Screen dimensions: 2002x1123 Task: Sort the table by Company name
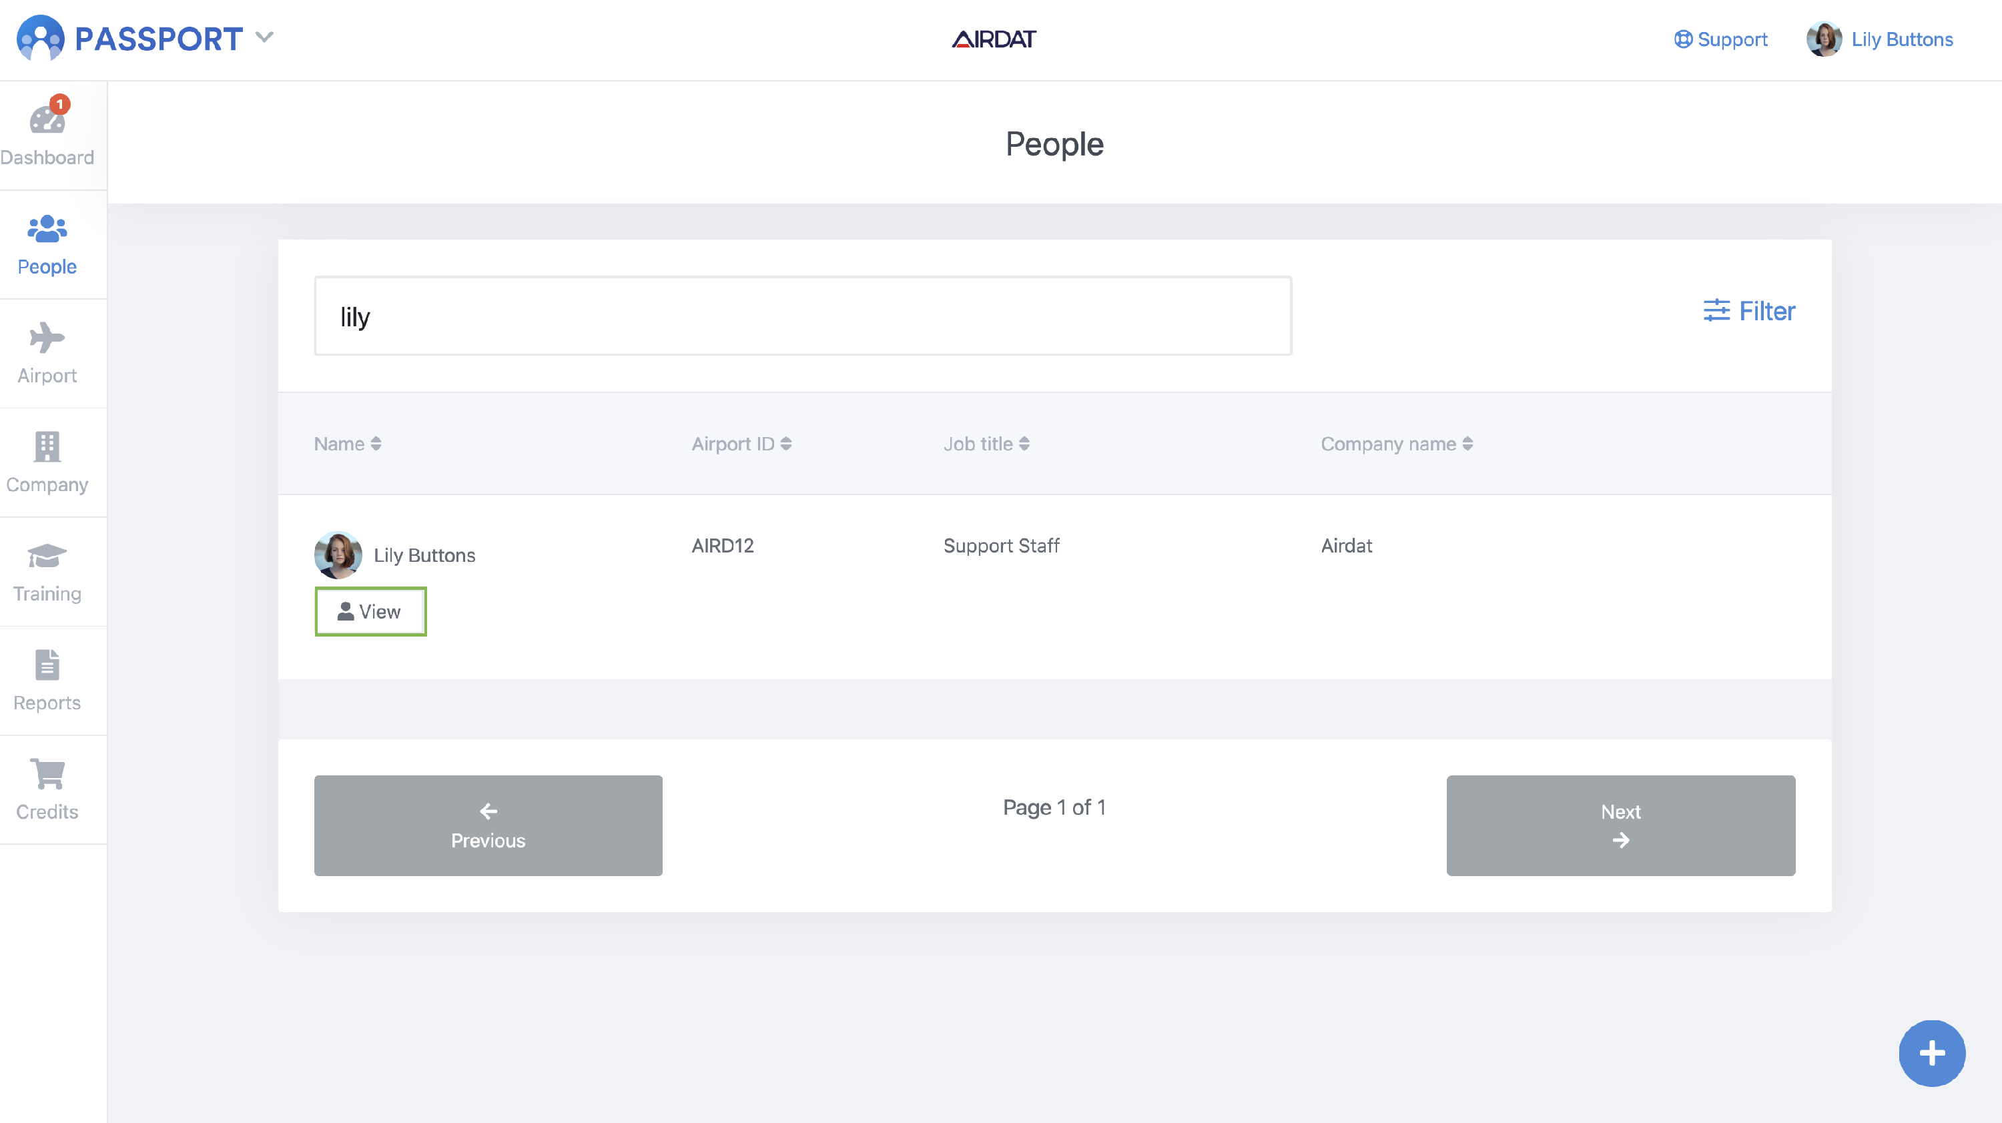(x=1397, y=444)
